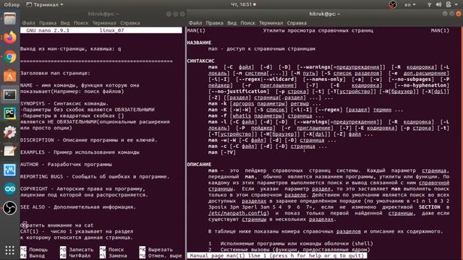Click the OBS tray indicator in top bar
Viewport: 463px width, 260px height.
(x=392, y=4)
